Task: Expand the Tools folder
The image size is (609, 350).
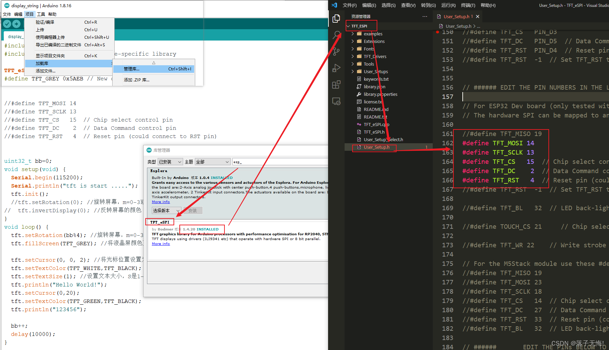Action: (x=353, y=64)
